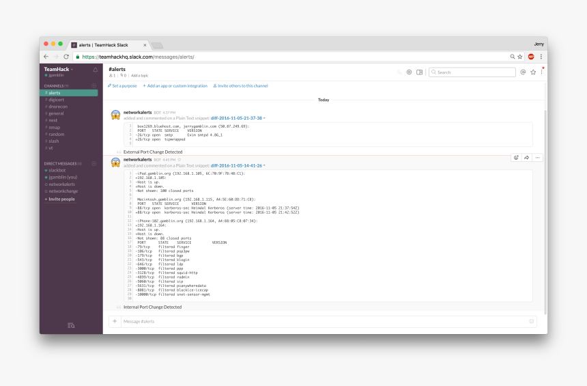Open message more actions ellipsis

(x=537, y=158)
